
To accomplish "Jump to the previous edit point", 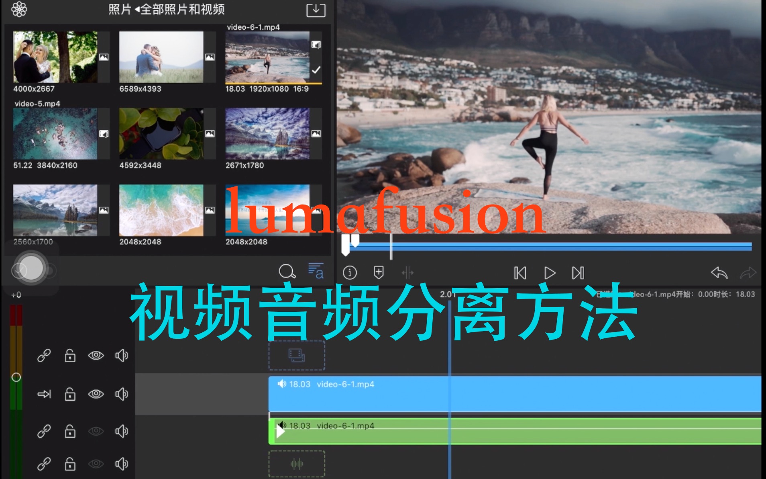I will coord(520,273).
